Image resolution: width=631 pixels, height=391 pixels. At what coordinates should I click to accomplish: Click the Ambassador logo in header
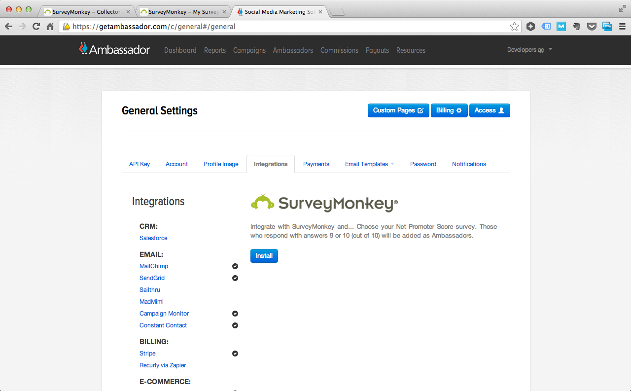(x=114, y=49)
